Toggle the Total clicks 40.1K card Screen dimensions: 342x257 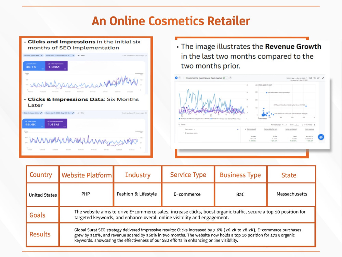coord(34,66)
